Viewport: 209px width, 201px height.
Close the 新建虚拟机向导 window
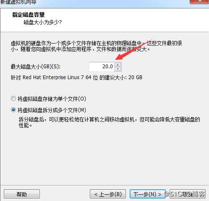coord(199,2)
